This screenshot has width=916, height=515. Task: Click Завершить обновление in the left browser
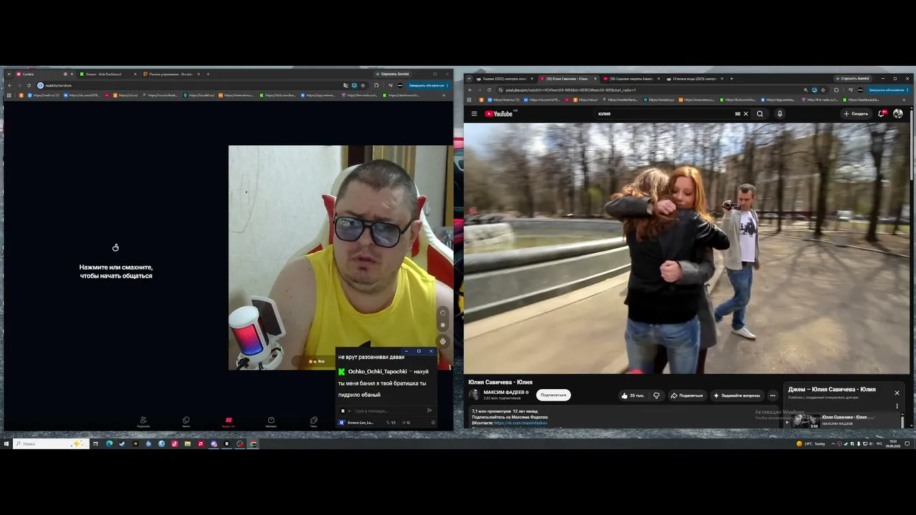tap(427, 85)
